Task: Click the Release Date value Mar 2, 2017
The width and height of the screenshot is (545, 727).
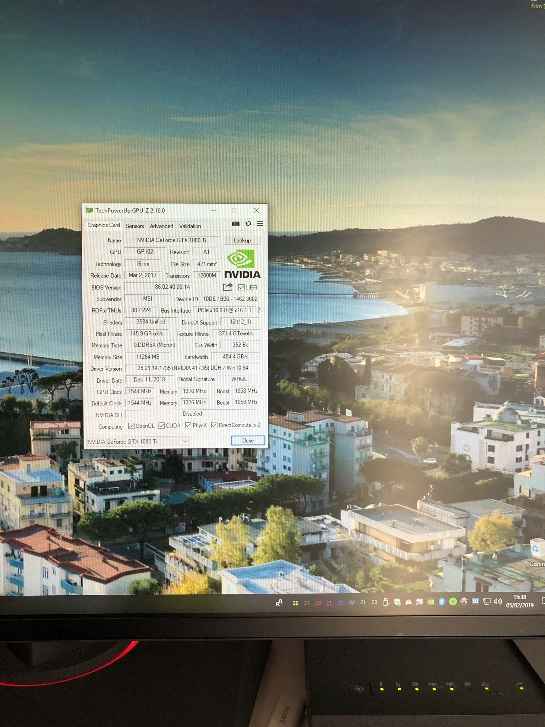Action: pyautogui.click(x=143, y=275)
